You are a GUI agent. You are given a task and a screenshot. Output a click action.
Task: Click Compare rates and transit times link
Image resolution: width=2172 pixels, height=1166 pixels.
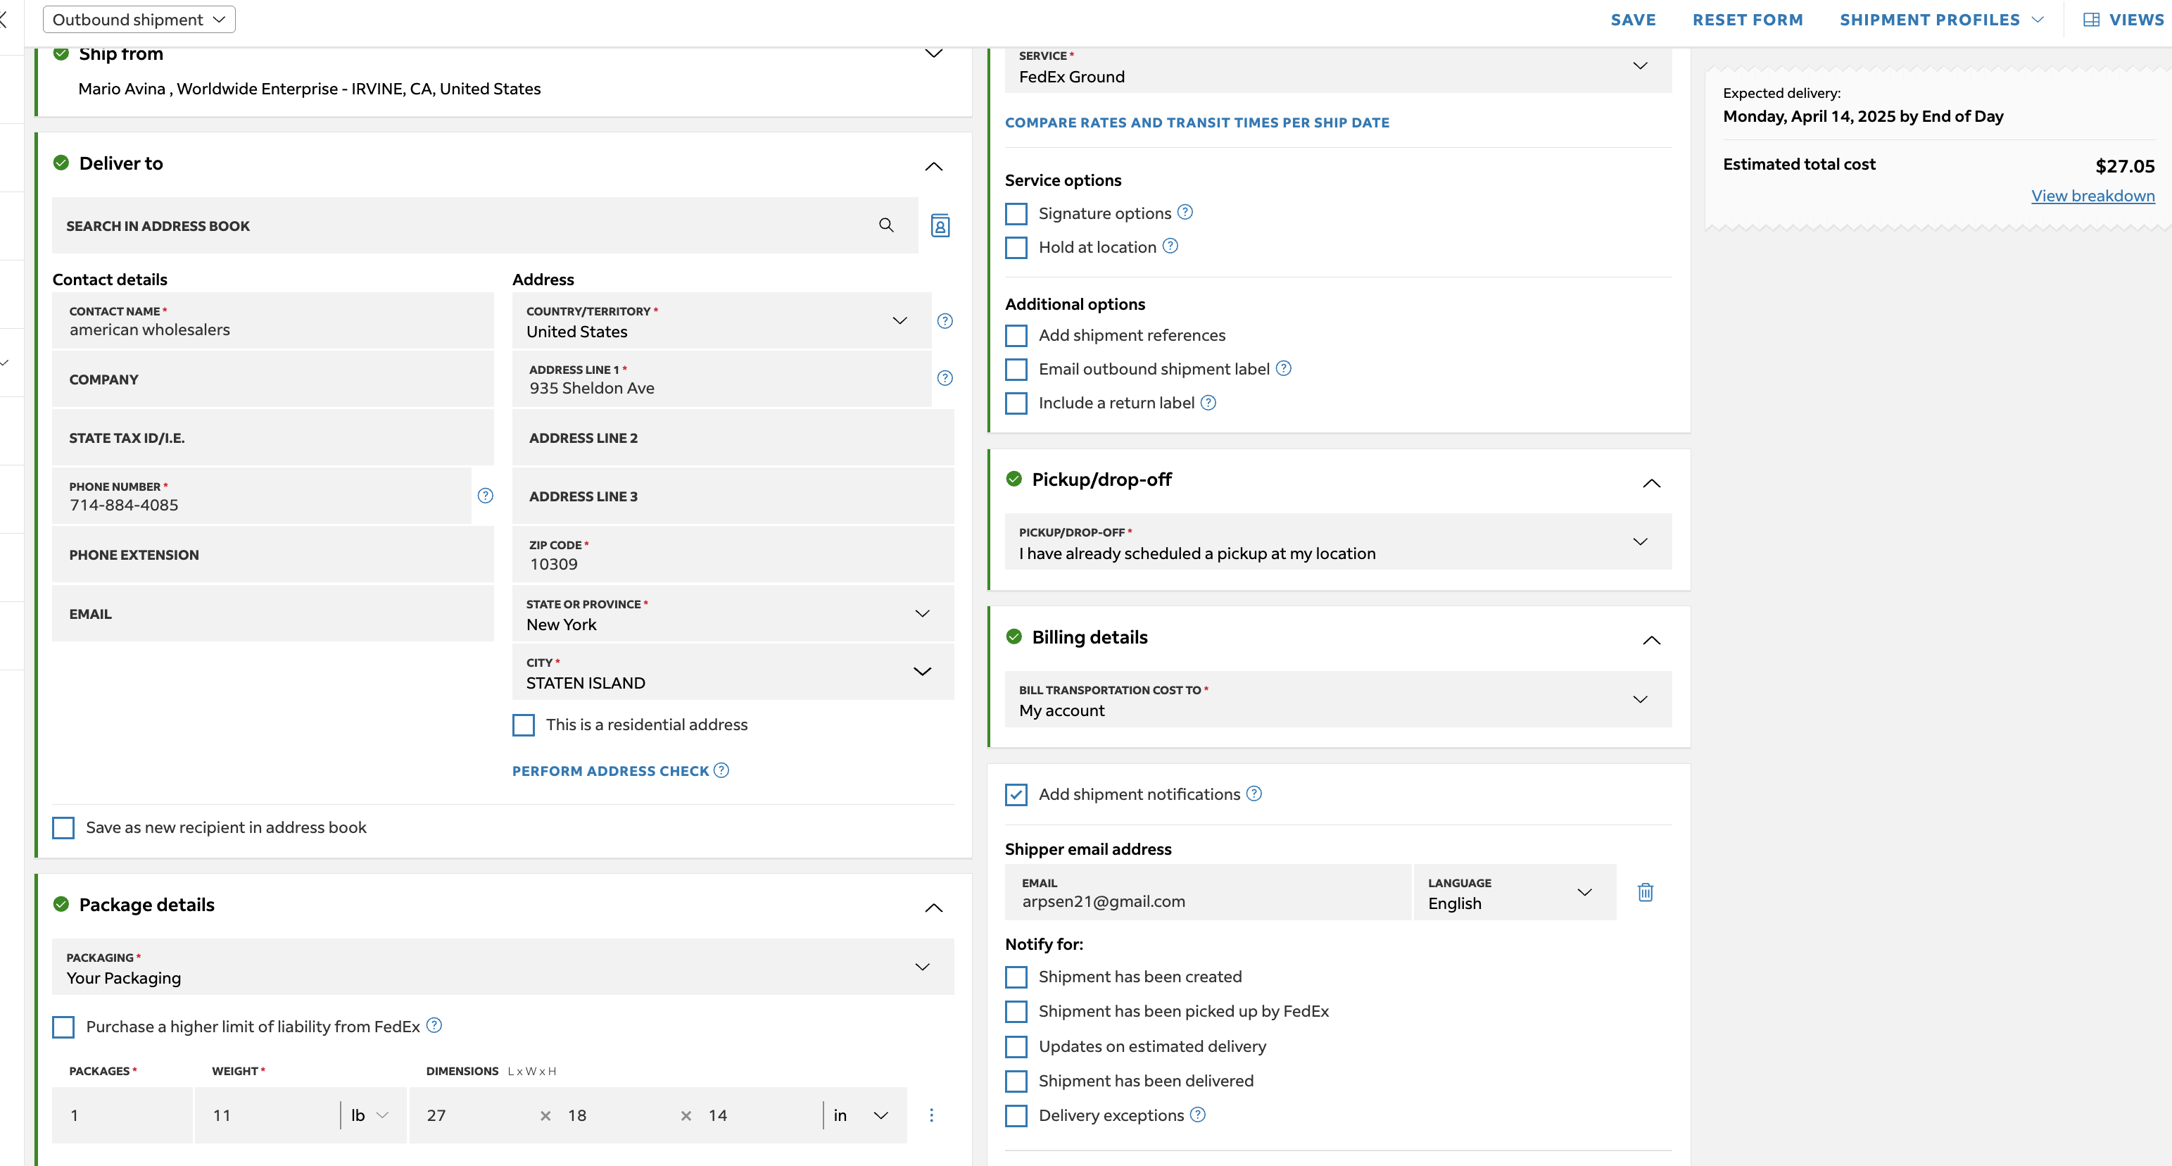point(1197,123)
